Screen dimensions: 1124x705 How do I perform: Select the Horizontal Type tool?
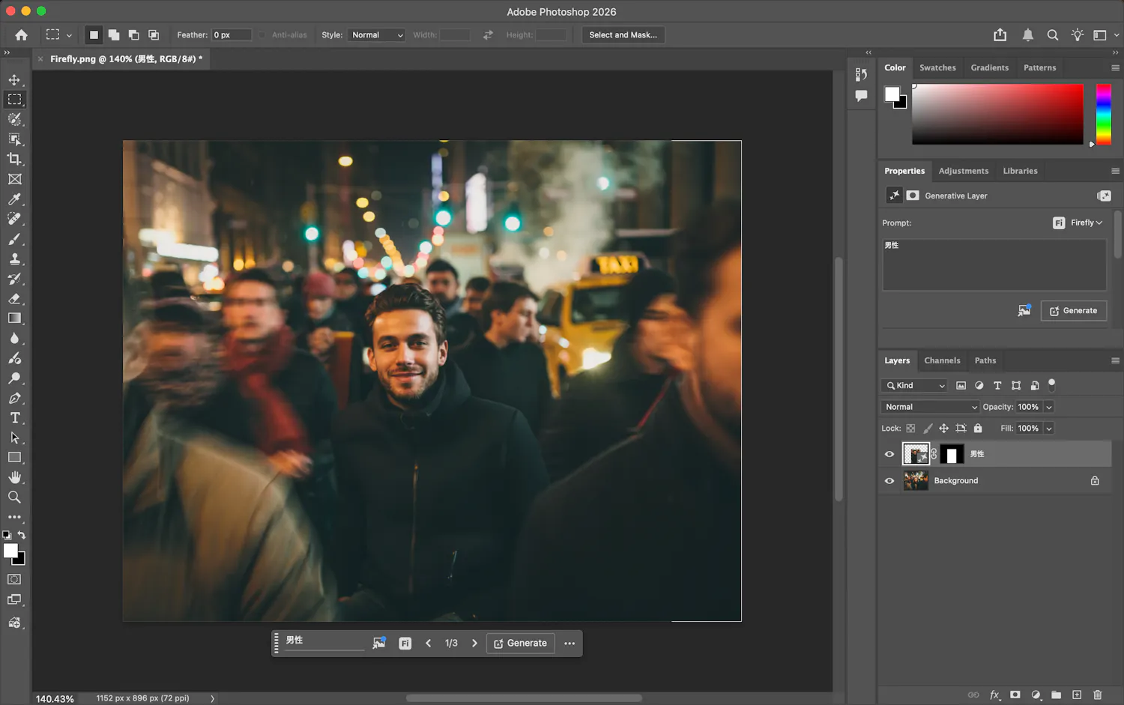pos(14,418)
